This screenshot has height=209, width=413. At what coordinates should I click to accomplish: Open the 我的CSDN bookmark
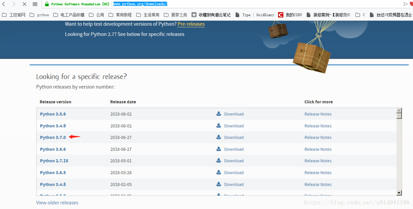[x=290, y=15]
